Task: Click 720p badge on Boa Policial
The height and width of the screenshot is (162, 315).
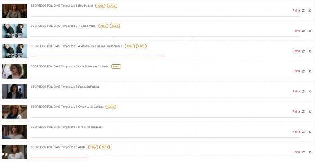Action: (100, 6)
